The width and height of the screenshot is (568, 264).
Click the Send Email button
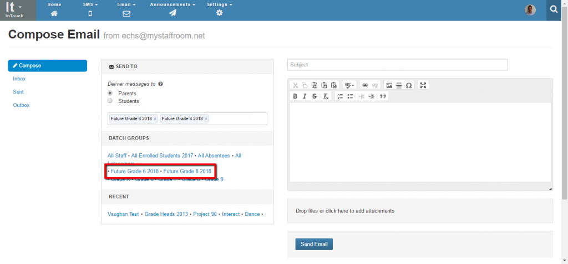314,244
